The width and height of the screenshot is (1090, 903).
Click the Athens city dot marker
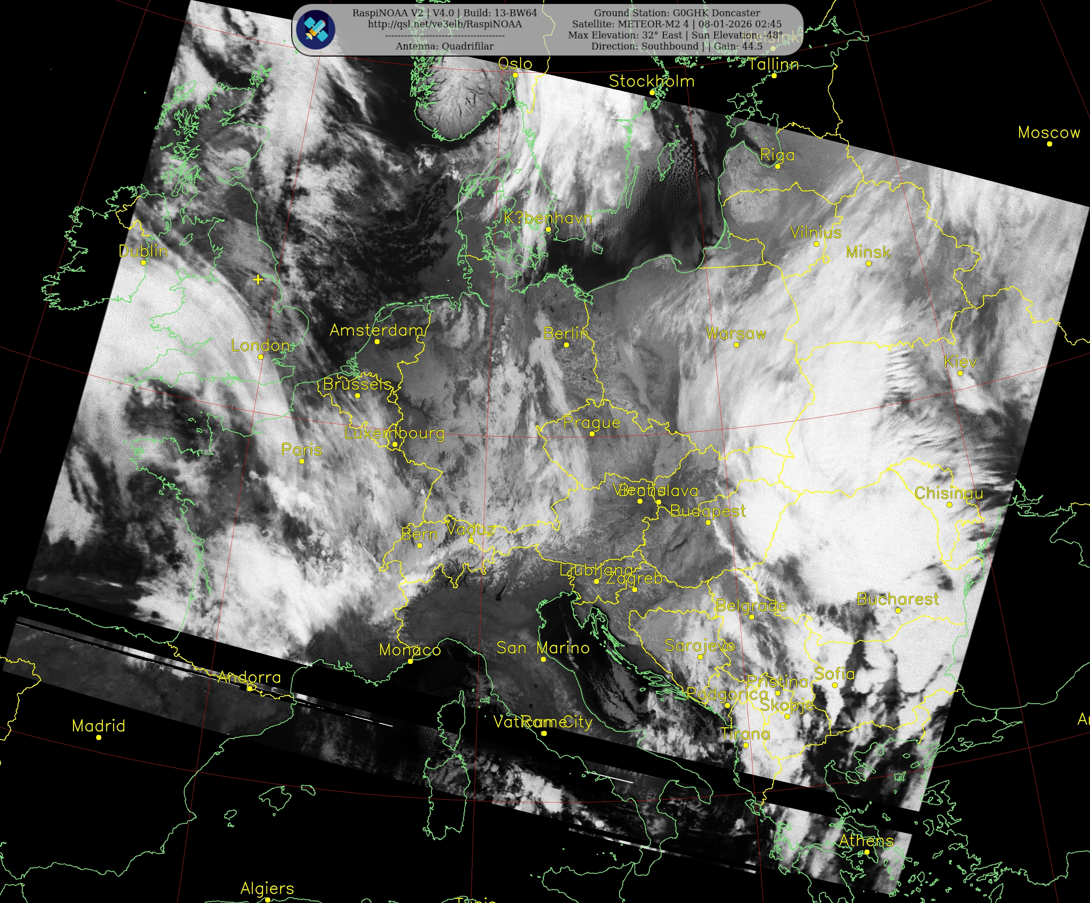(867, 852)
